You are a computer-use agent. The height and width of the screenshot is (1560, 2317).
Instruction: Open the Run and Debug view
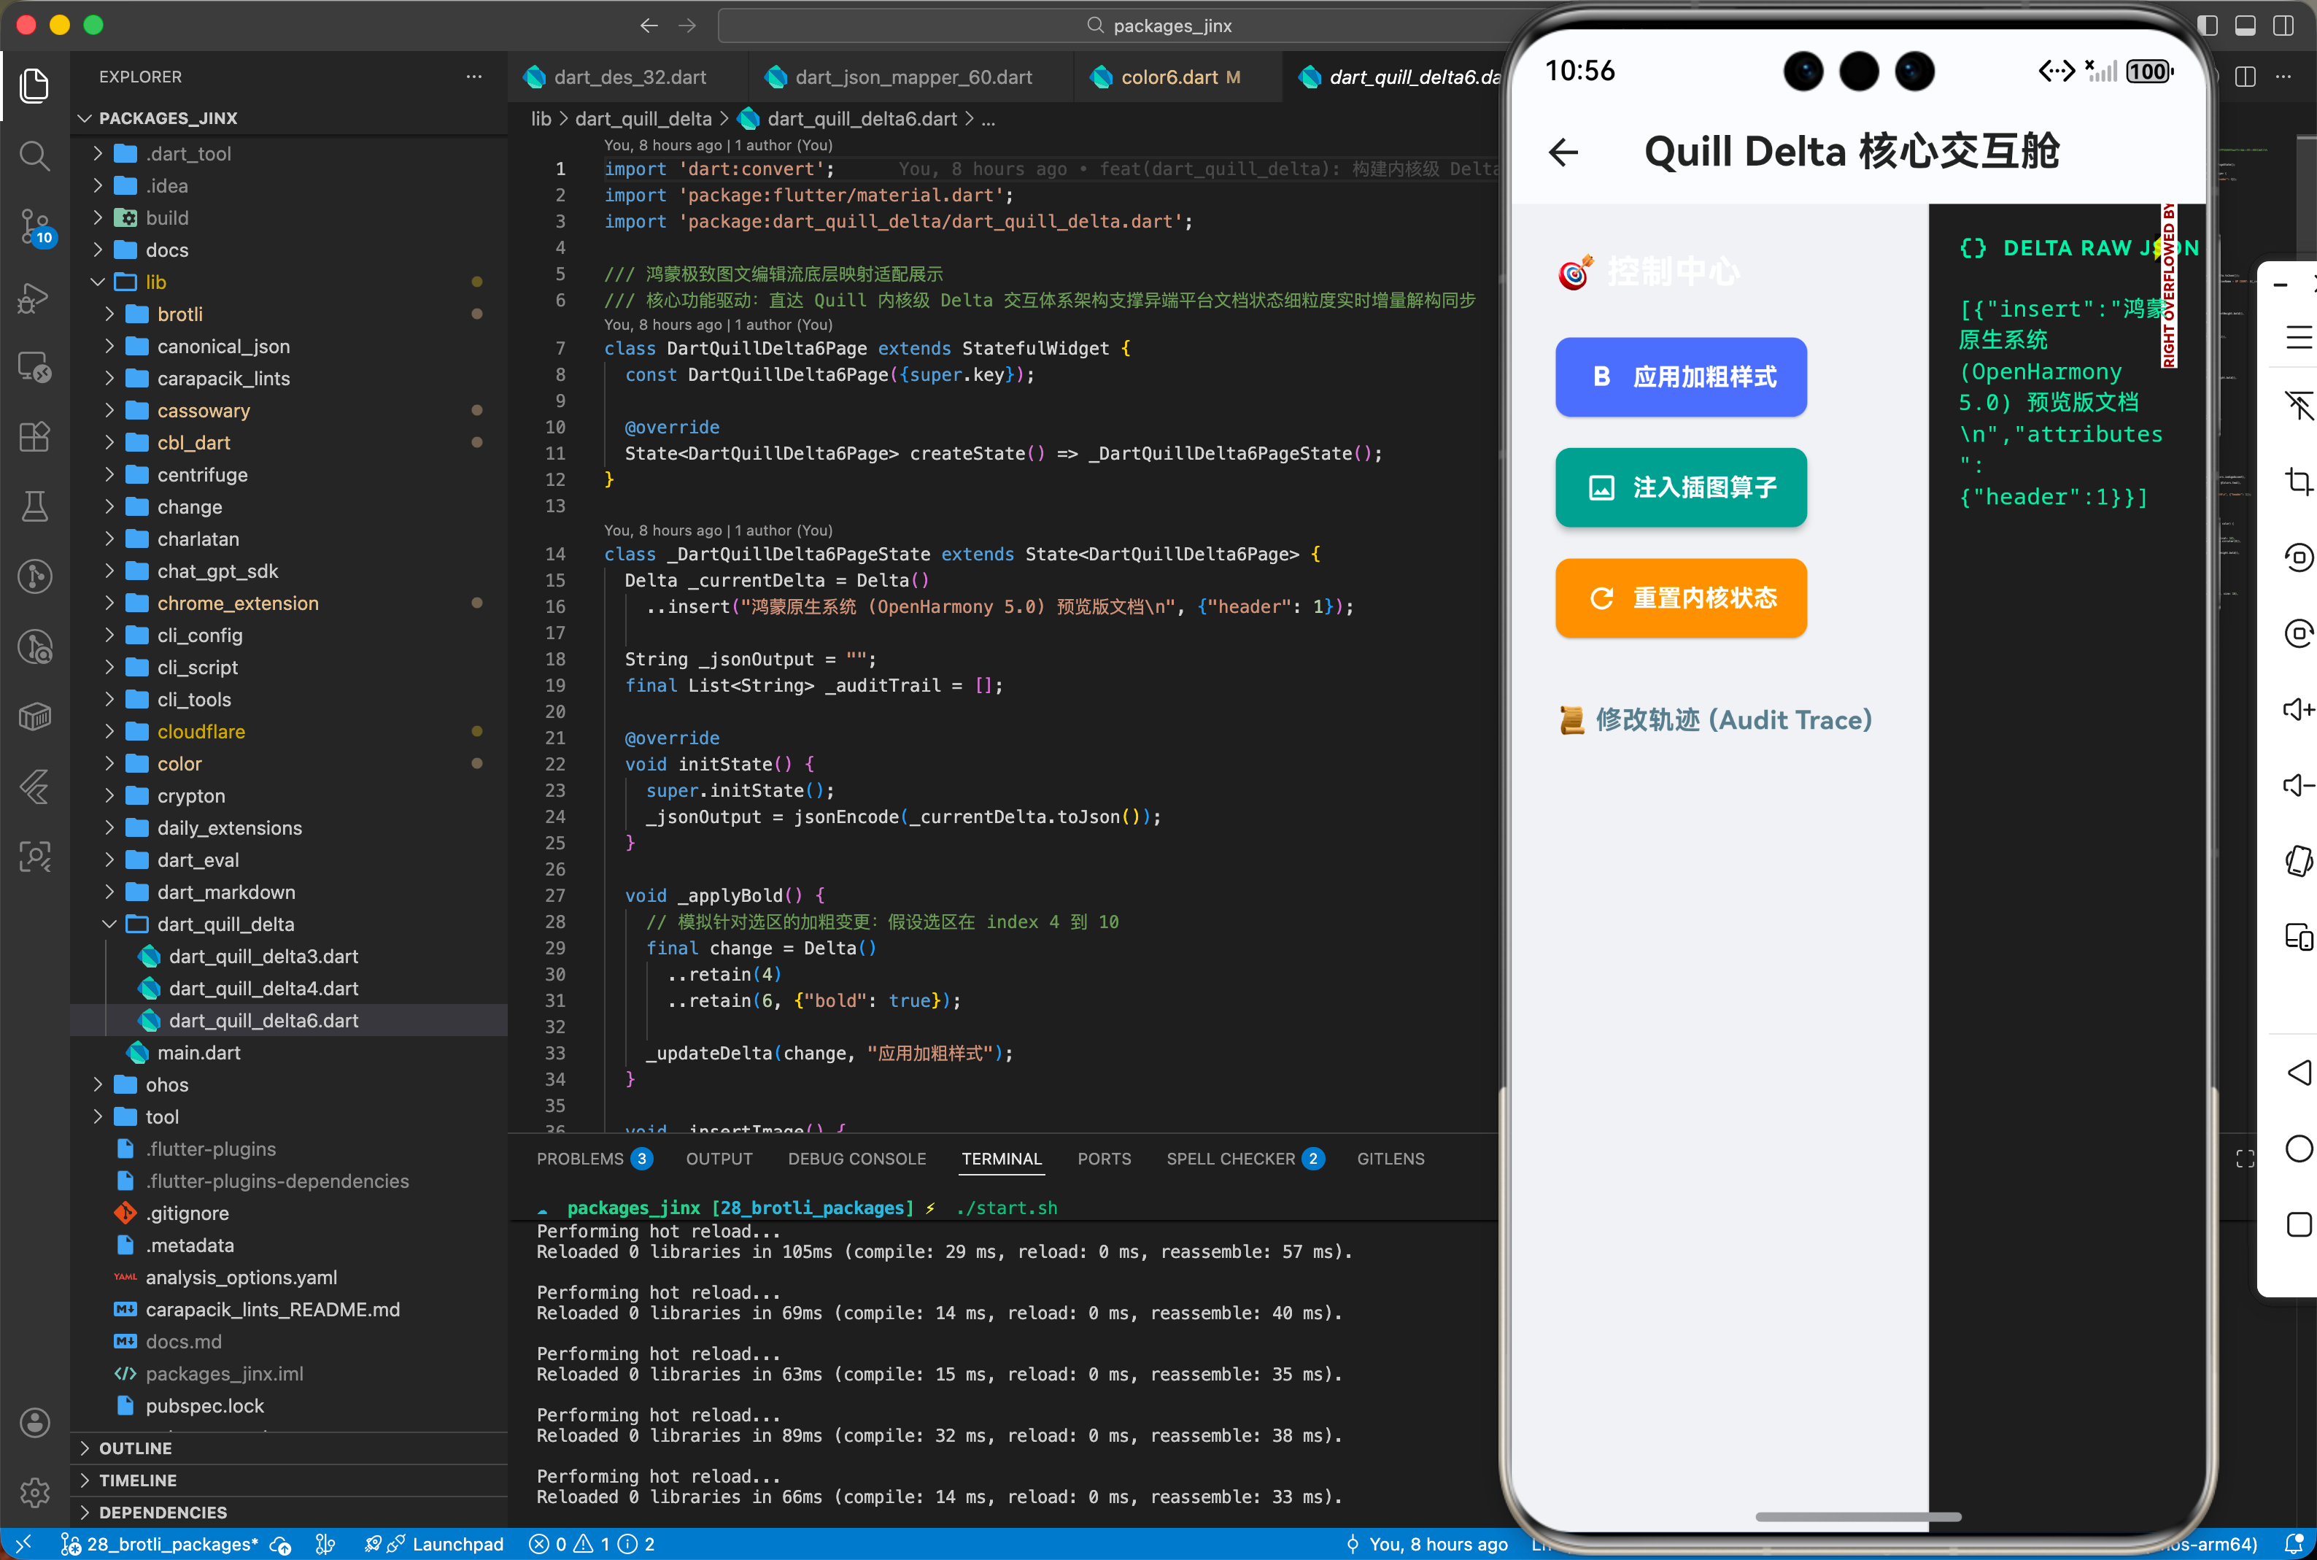35,296
